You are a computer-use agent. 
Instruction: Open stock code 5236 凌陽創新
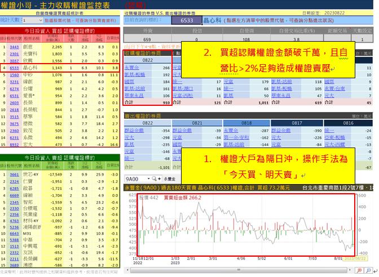click(14, 227)
